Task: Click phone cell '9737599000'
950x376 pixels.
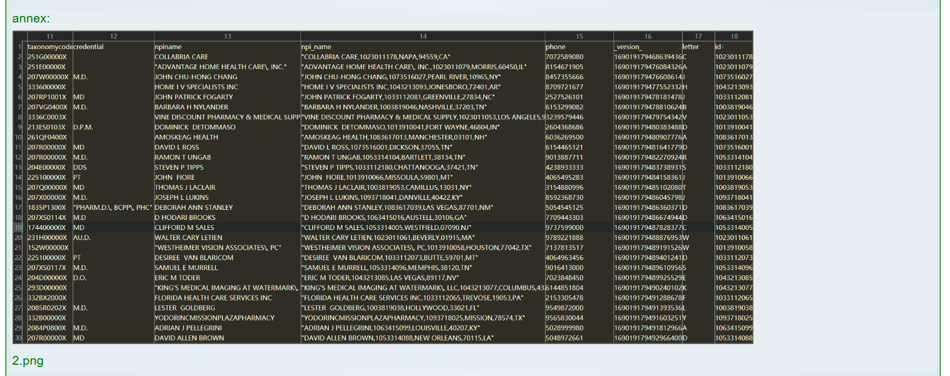Action: click(579, 228)
